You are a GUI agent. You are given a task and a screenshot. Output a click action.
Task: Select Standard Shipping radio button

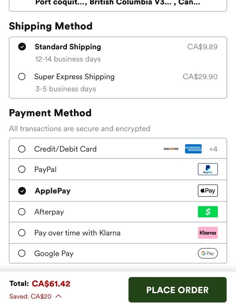pyautogui.click(x=22, y=47)
